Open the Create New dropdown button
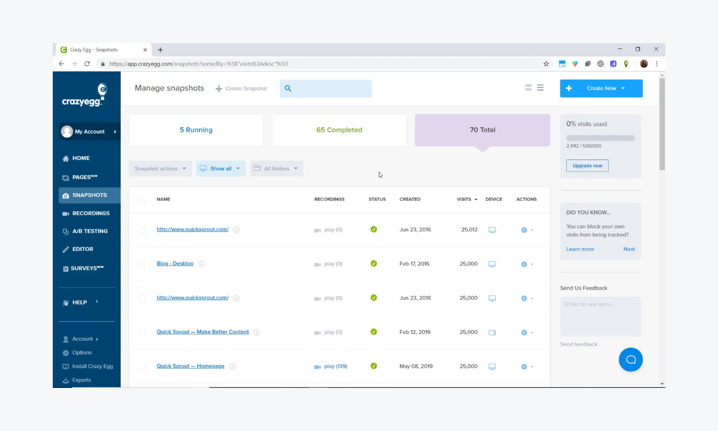Viewport: 718px width, 431px height. (x=601, y=88)
